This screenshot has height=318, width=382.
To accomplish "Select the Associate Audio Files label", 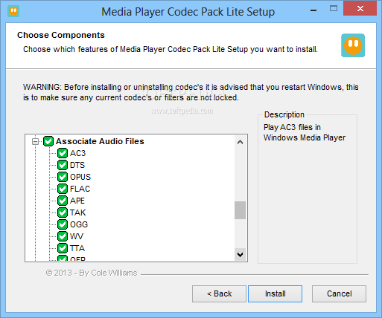I will (x=100, y=141).
